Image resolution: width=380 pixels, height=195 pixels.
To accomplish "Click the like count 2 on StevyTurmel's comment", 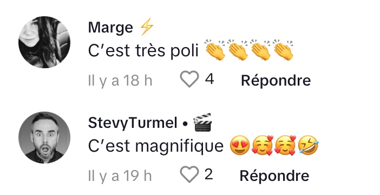I will (209, 174).
